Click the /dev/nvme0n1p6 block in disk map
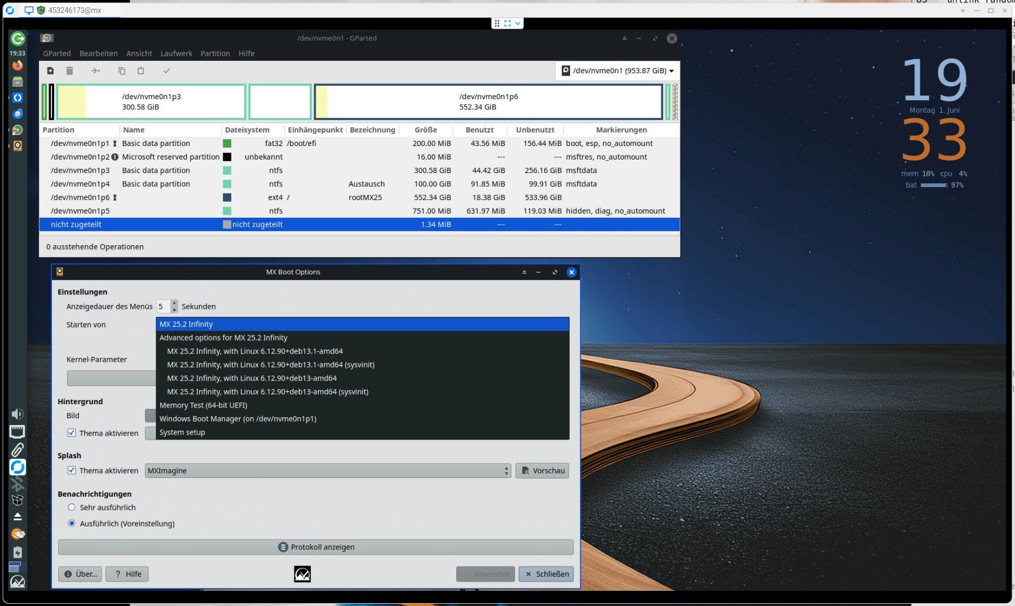Image resolution: width=1015 pixels, height=606 pixels. [x=488, y=101]
